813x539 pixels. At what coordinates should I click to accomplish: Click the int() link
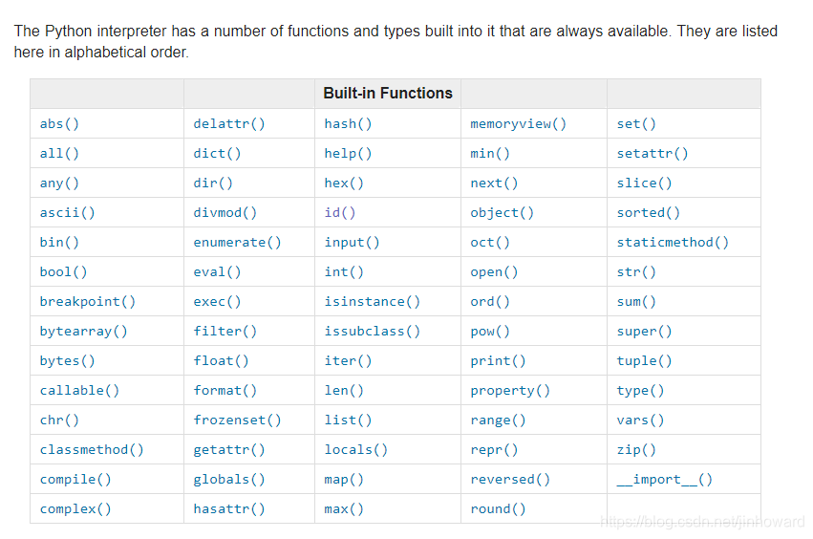[x=344, y=271]
